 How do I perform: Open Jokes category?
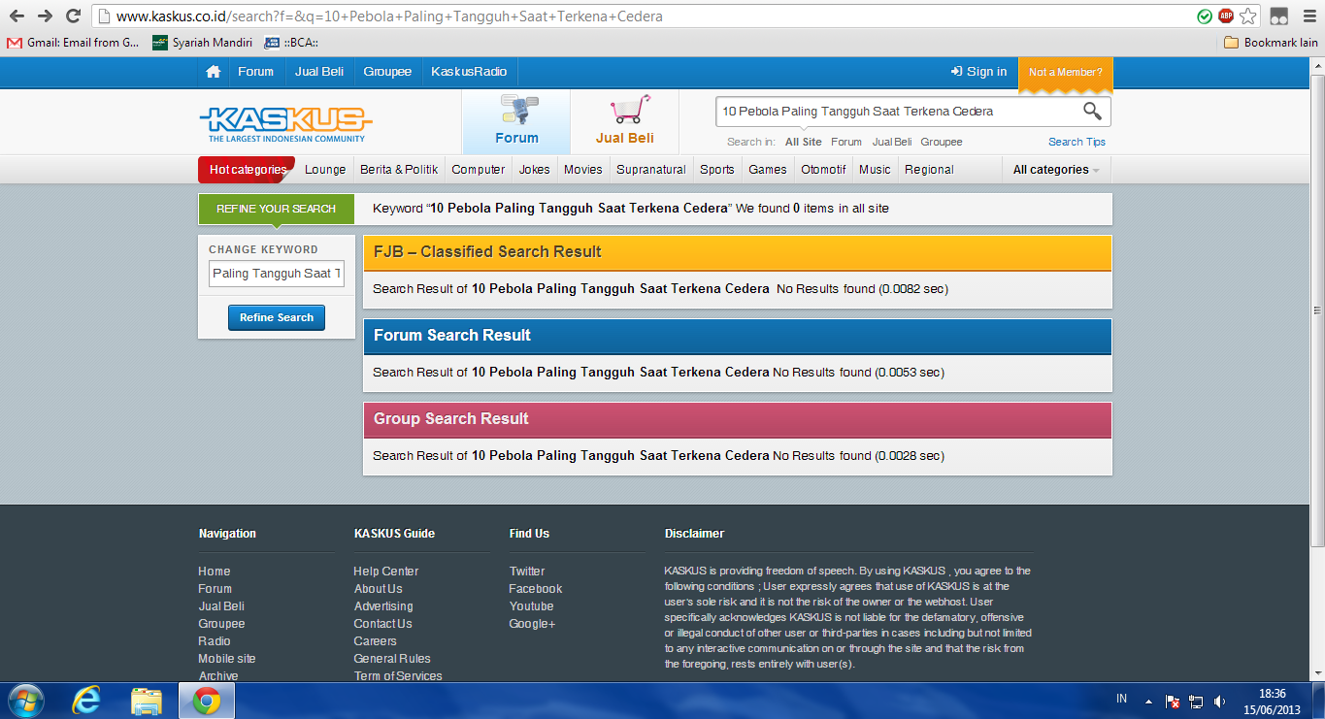534,170
